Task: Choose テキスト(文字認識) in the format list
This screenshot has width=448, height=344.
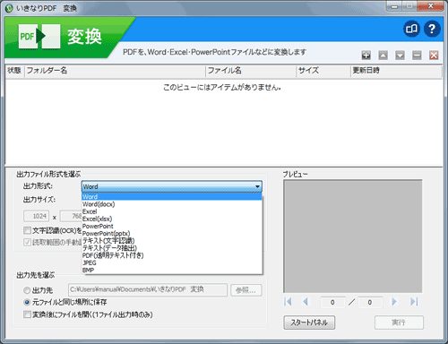Action: click(172, 241)
